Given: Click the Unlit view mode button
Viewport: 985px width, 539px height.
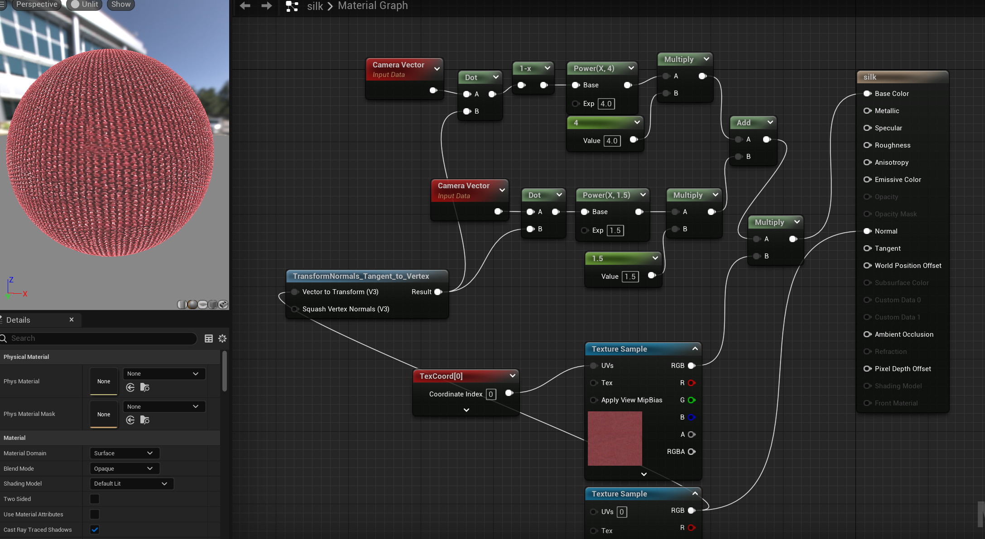Looking at the screenshot, I should (85, 5).
